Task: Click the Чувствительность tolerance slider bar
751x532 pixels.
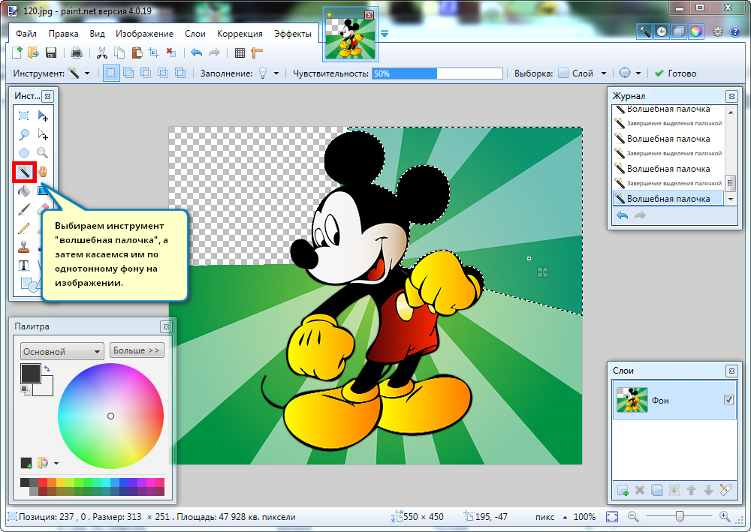Action: 437,74
